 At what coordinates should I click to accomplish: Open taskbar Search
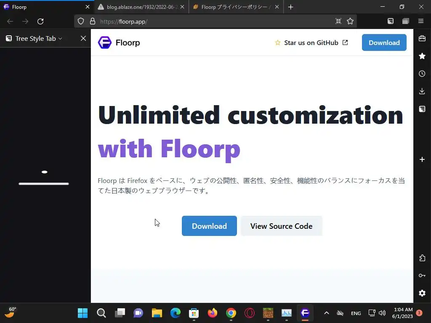tap(101, 313)
